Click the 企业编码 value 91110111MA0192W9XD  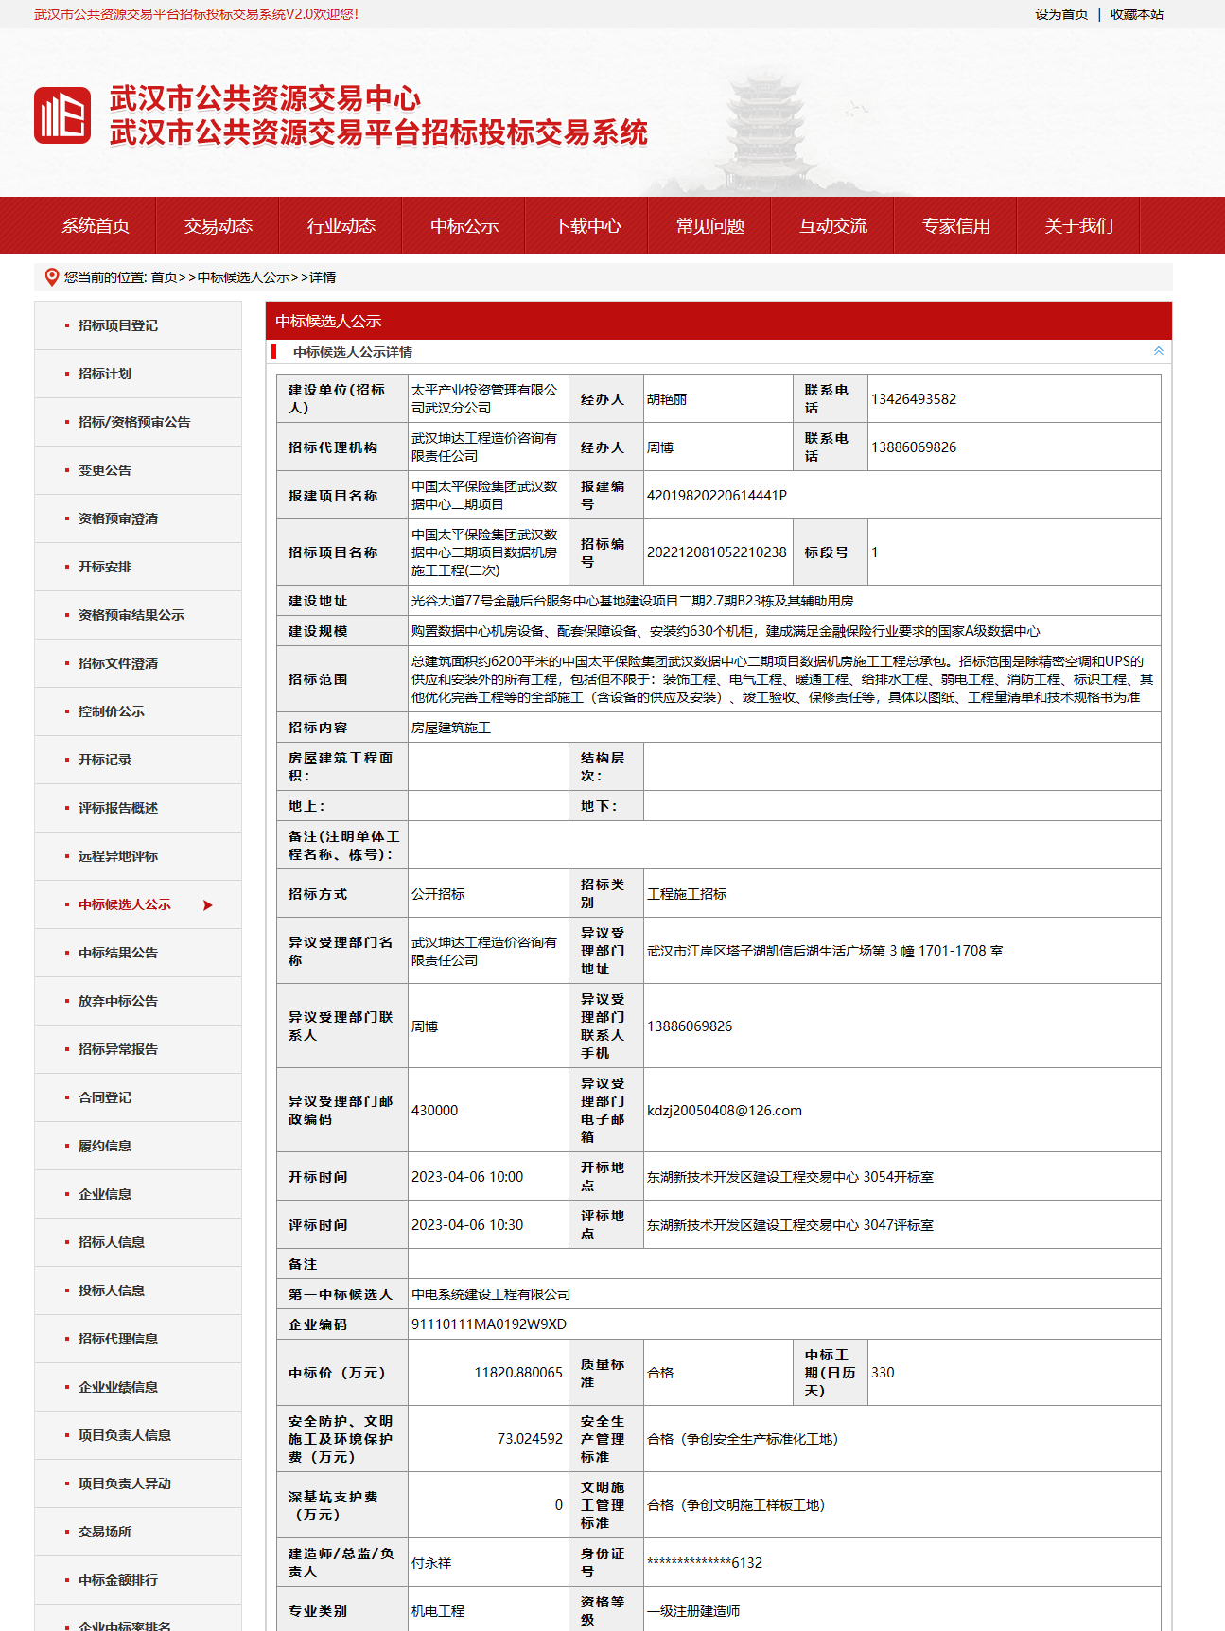pos(489,1324)
